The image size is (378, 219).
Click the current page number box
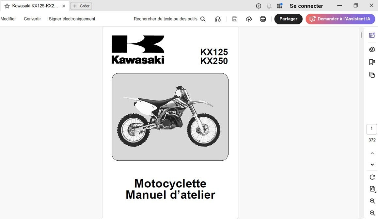tap(371, 129)
